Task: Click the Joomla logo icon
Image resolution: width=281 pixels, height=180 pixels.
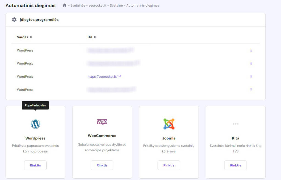Action: [169, 124]
